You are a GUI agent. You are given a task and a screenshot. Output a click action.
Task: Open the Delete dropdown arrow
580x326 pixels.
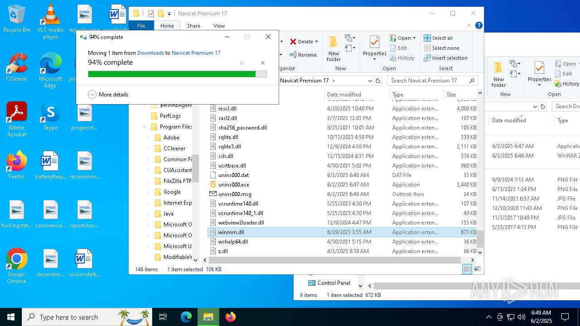click(316, 42)
